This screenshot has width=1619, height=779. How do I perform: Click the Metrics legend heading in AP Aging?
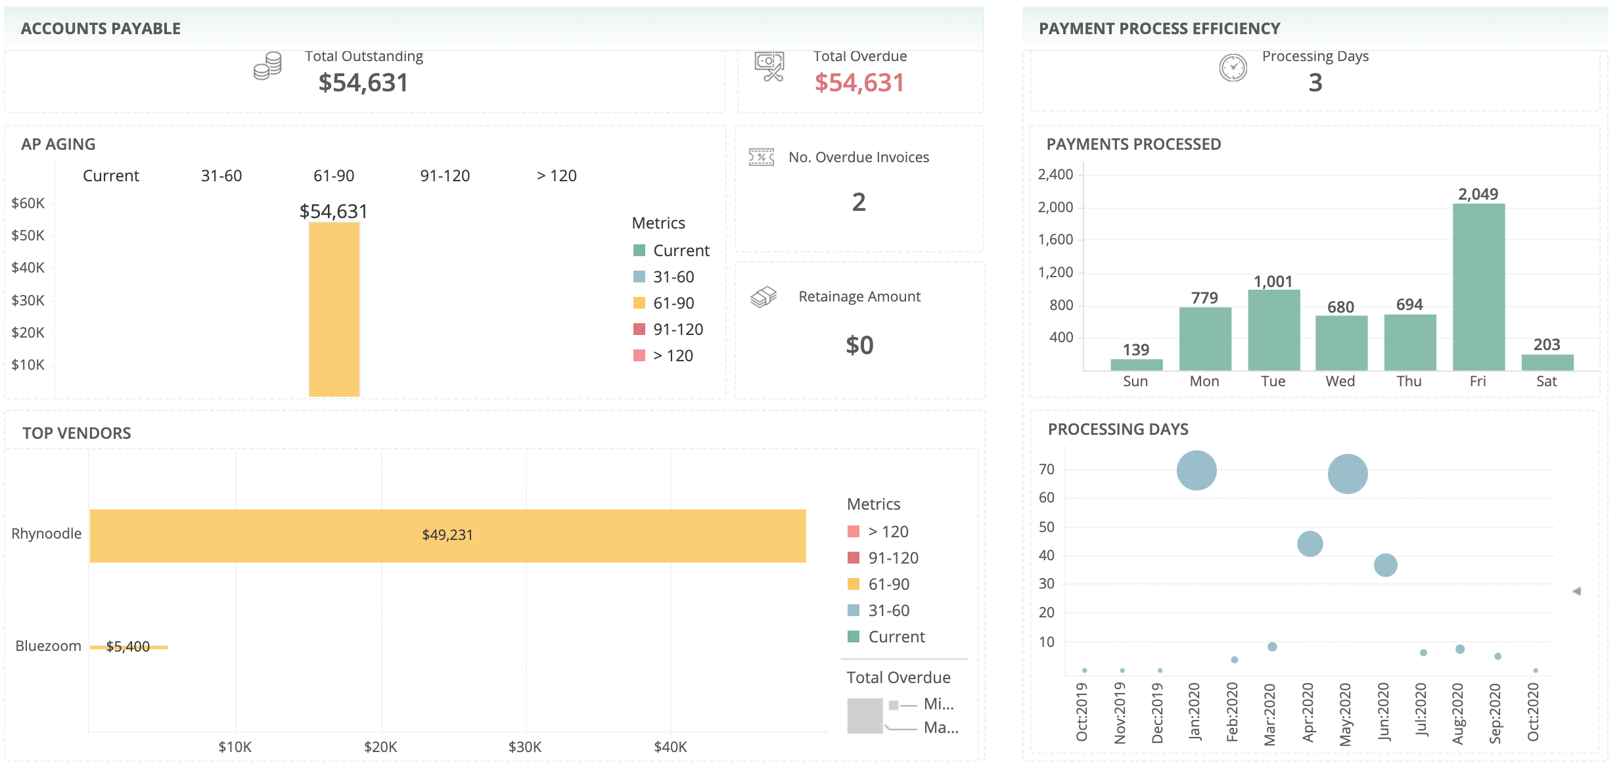coord(658,223)
